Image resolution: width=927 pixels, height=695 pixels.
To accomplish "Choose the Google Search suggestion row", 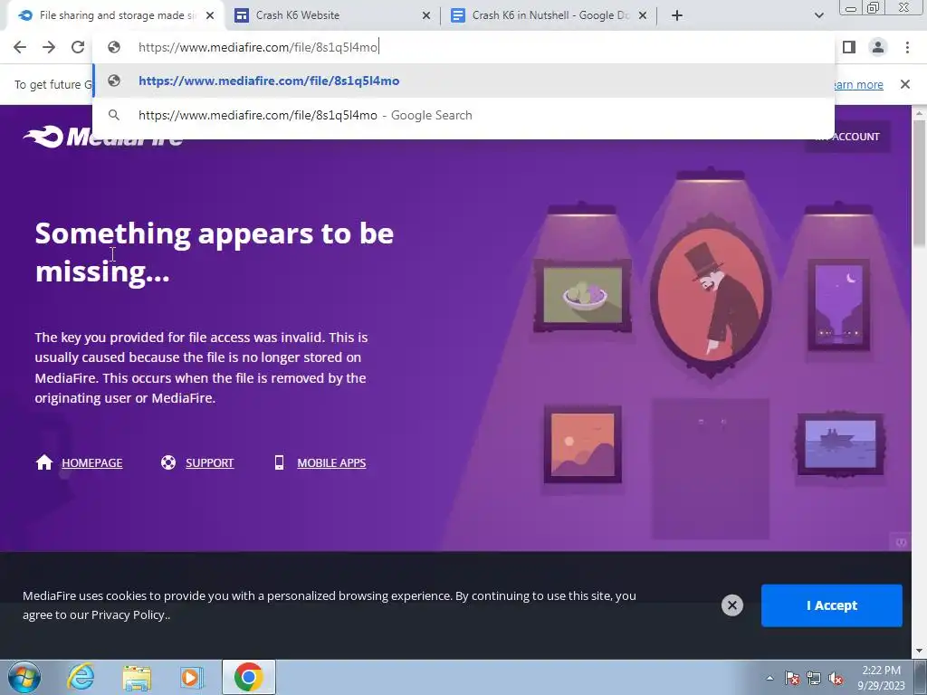I will tap(463, 115).
